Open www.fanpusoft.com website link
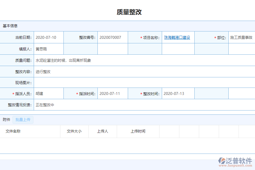This screenshot has width=255, height=170. pyautogui.click(x=234, y=164)
